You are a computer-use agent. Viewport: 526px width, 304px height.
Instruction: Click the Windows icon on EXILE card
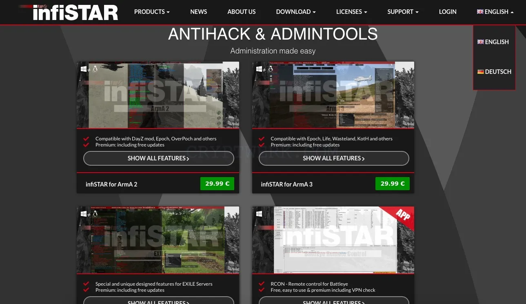pos(84,214)
